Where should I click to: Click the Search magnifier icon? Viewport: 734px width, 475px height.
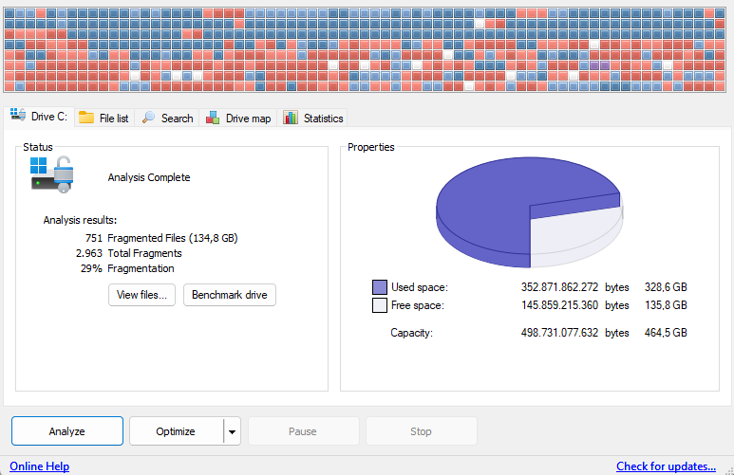[x=148, y=118]
